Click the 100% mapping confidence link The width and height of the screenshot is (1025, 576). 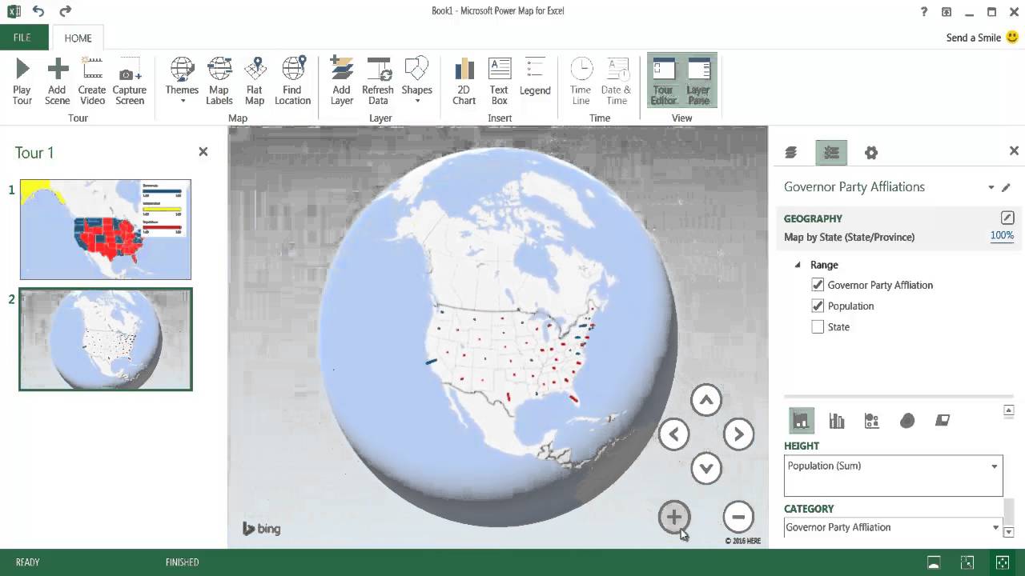[x=1002, y=235]
